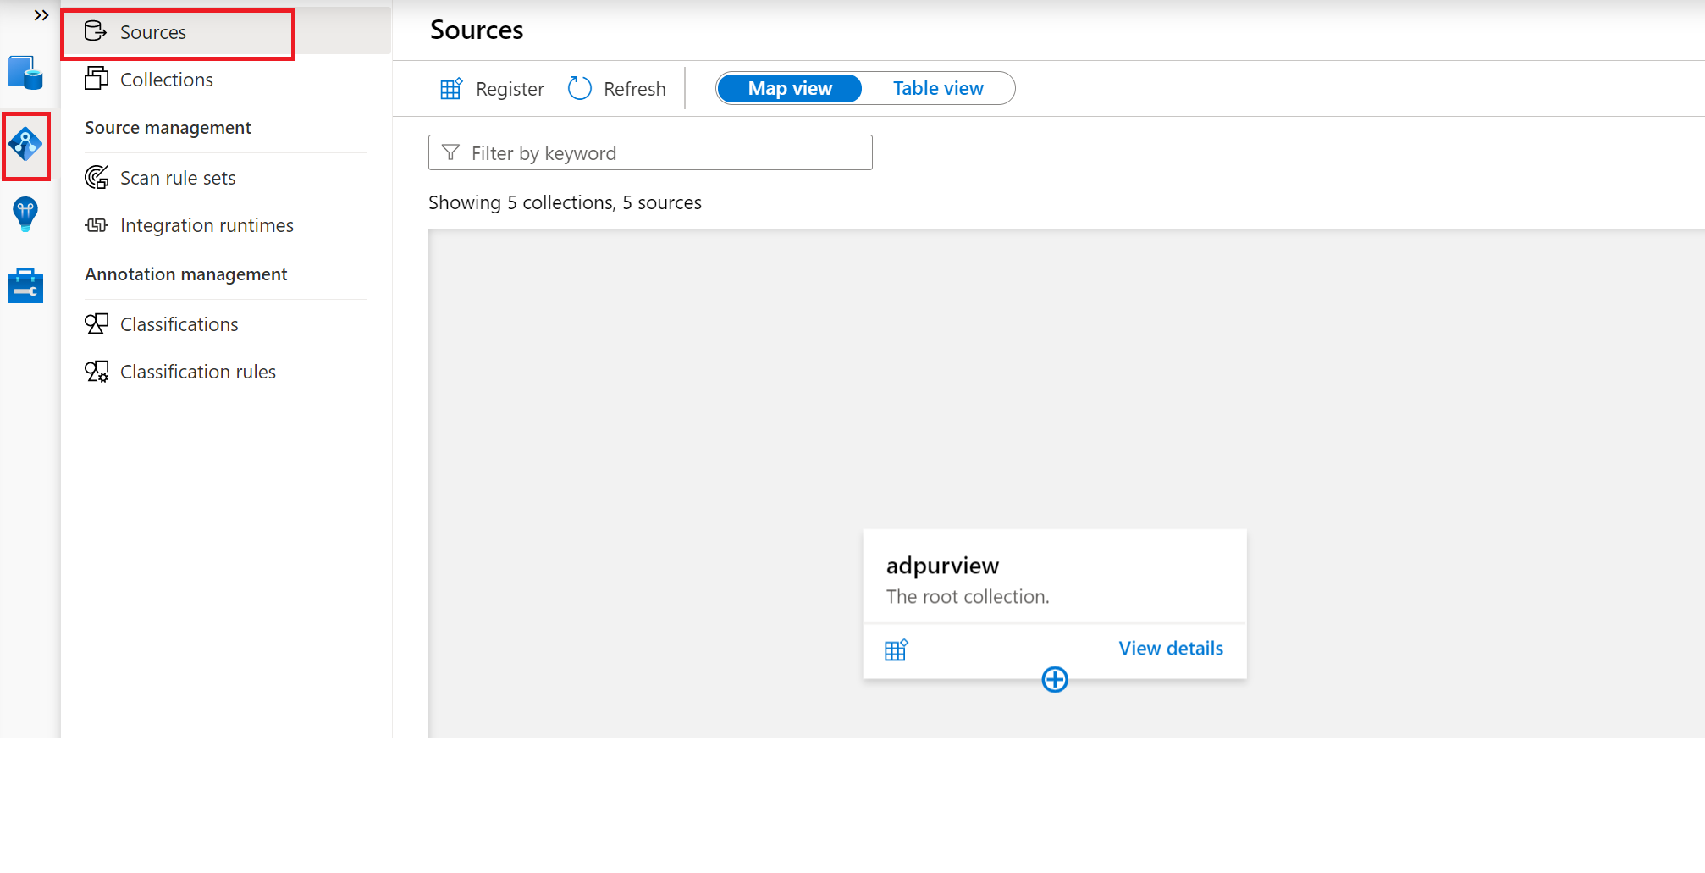
Task: Open Integration runtimes settings
Action: 207,225
